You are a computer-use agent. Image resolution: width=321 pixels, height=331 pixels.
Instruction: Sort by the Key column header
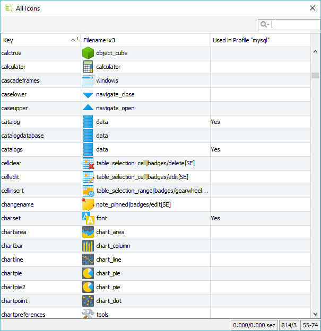(x=37, y=40)
